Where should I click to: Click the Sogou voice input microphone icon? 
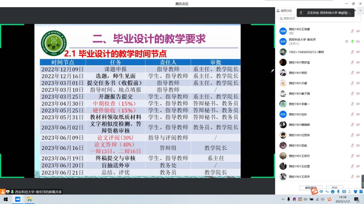click(x=338, y=192)
